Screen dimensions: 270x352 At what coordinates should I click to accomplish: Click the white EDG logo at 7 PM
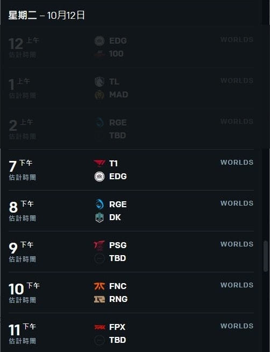click(100, 177)
